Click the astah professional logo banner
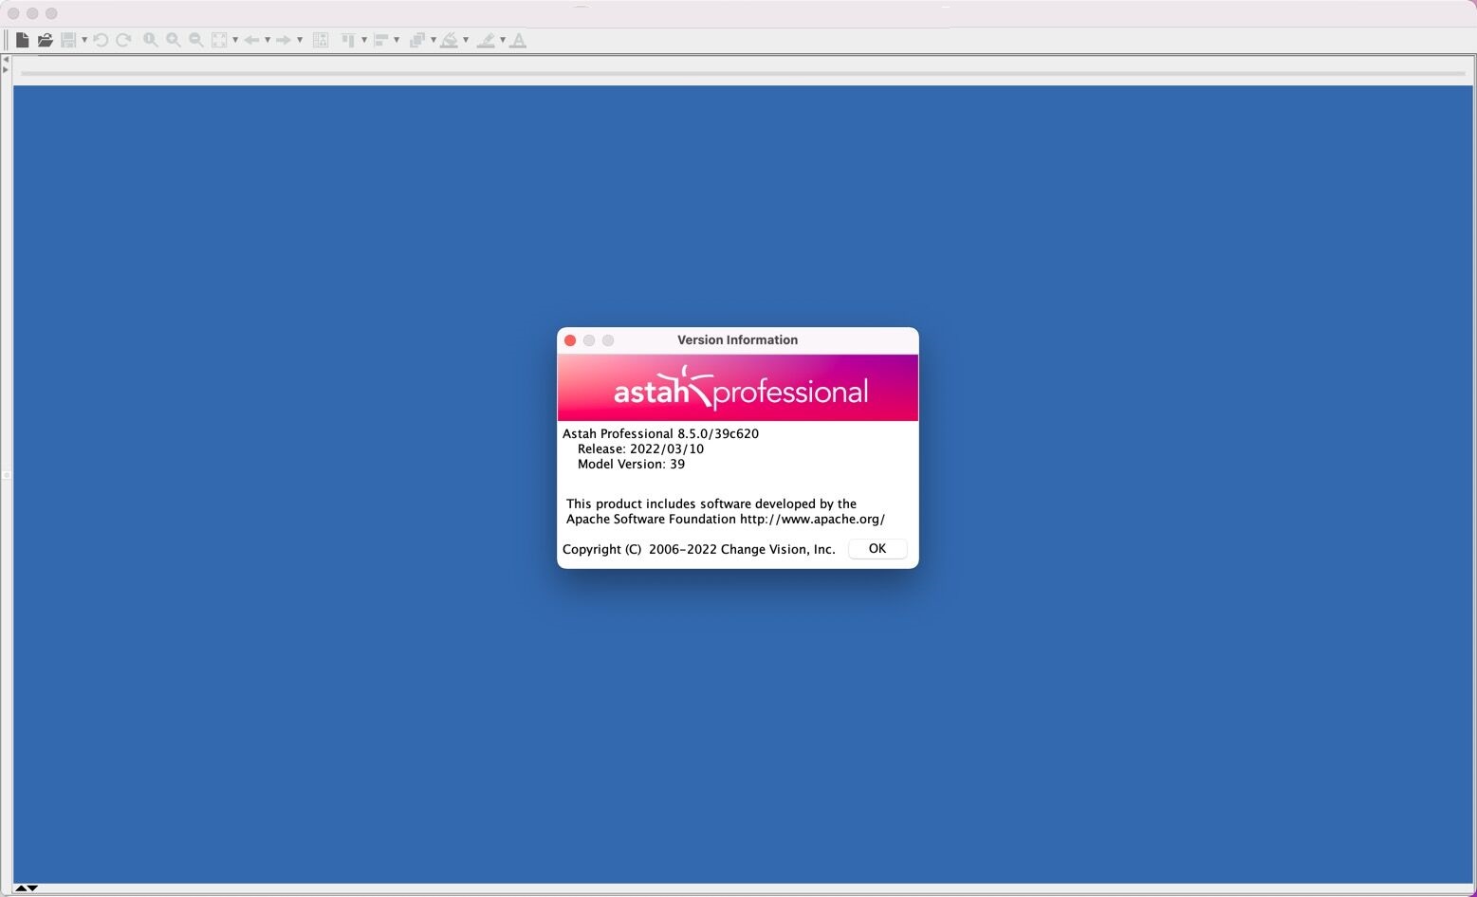1477x897 pixels. pyautogui.click(x=738, y=388)
